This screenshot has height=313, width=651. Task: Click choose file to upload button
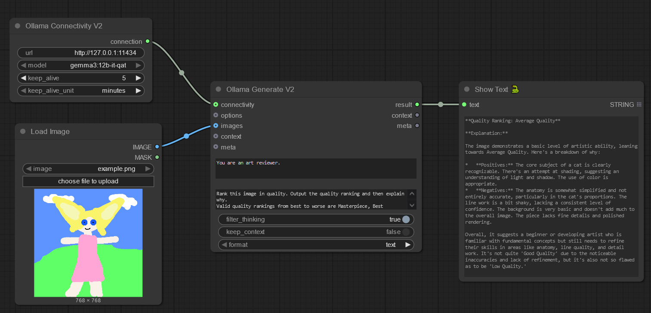point(88,181)
